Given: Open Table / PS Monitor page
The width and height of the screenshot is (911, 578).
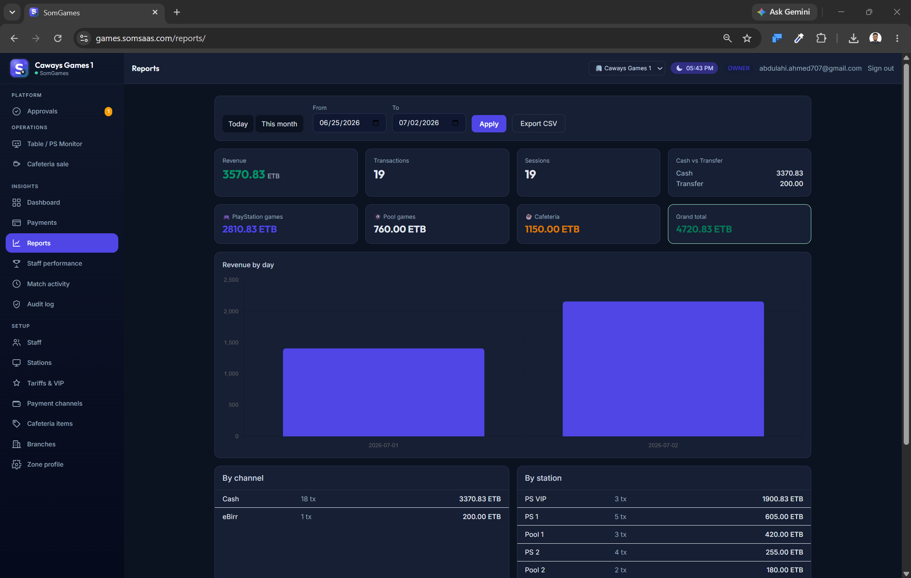Looking at the screenshot, I should point(62,144).
